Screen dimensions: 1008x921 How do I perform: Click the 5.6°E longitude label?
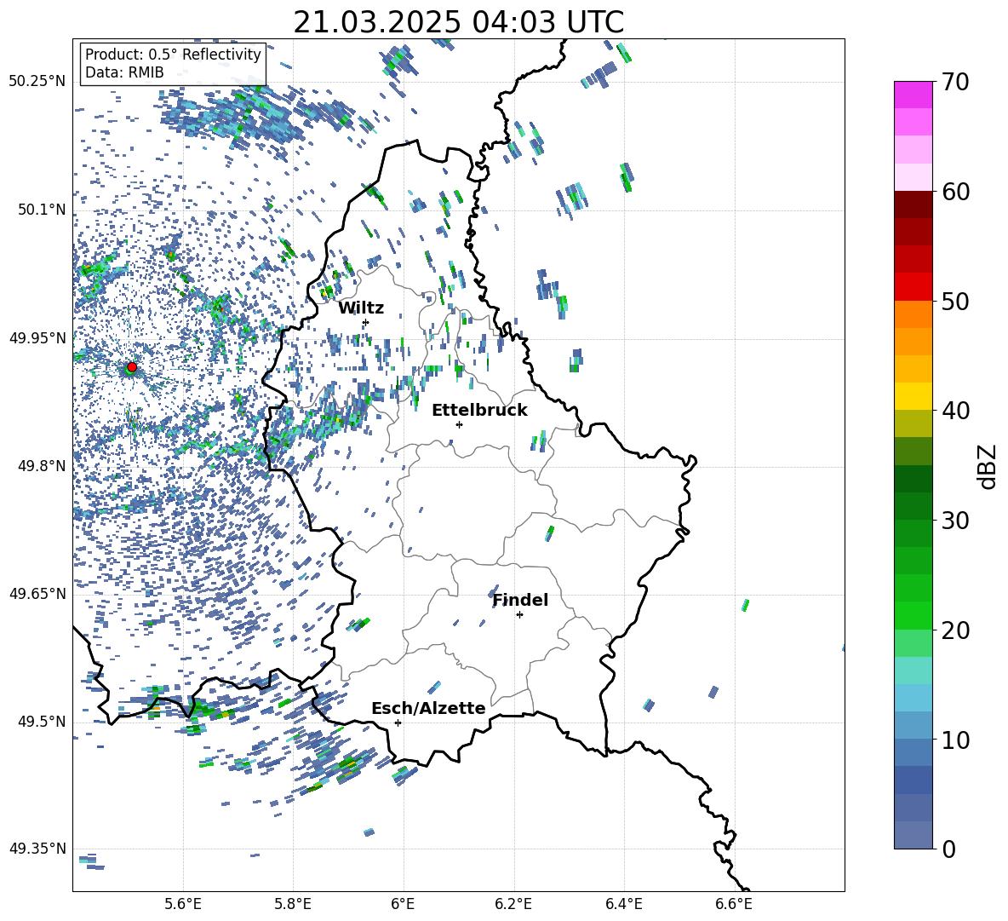[183, 904]
